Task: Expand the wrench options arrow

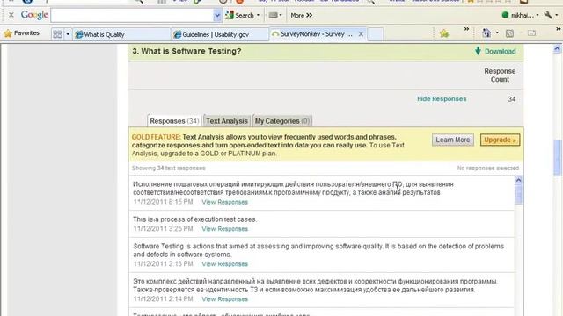Action: click(557, 15)
